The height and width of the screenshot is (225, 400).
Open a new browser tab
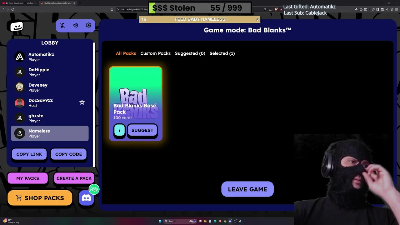80,3
